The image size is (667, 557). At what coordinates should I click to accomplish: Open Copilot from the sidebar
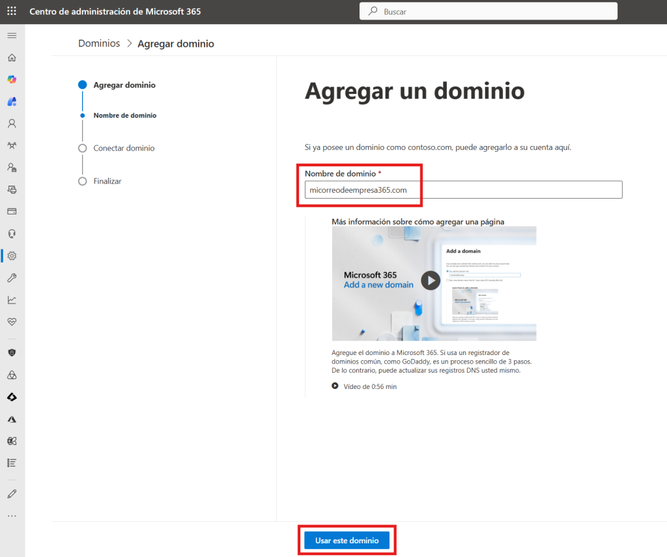[x=12, y=79]
